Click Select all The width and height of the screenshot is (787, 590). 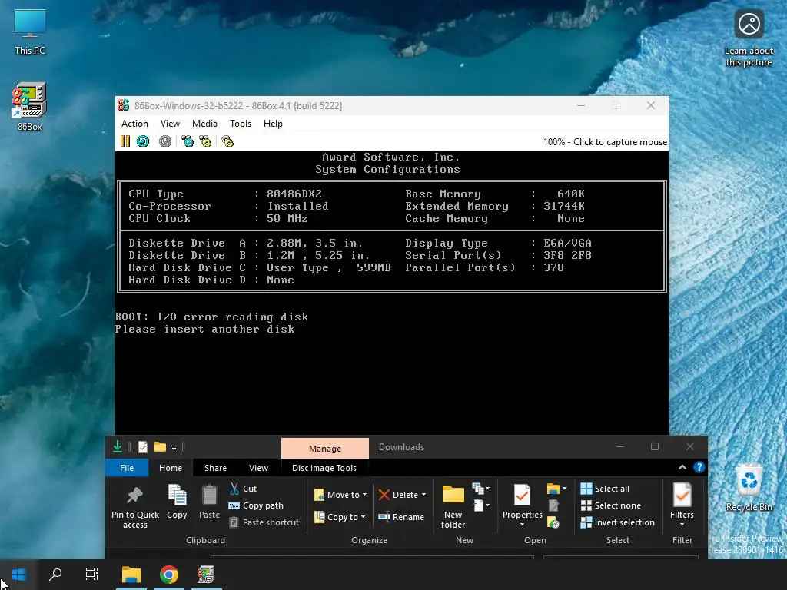tap(605, 488)
